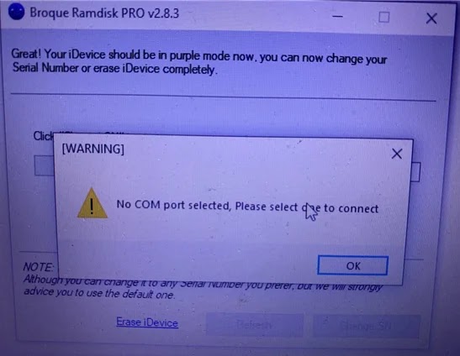Confirm the warning with the OK button
Viewport: 460px width, 356px height.
pyautogui.click(x=352, y=266)
